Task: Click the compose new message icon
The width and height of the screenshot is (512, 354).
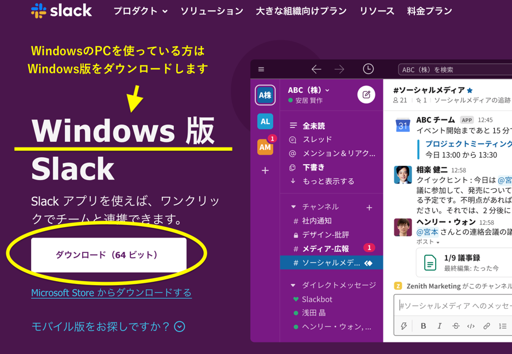Action: (x=366, y=95)
